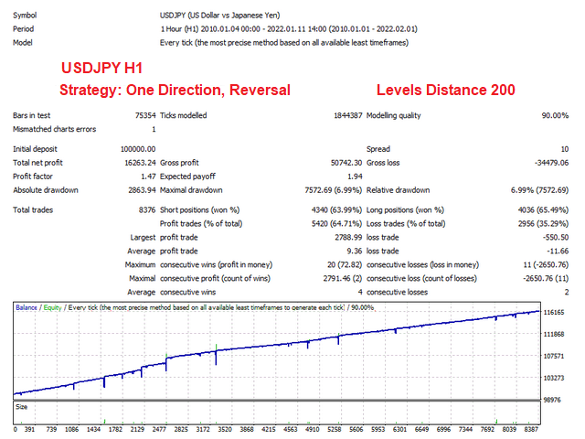
Task: Click the 116165 label on the y-axis
Action: [553, 314]
